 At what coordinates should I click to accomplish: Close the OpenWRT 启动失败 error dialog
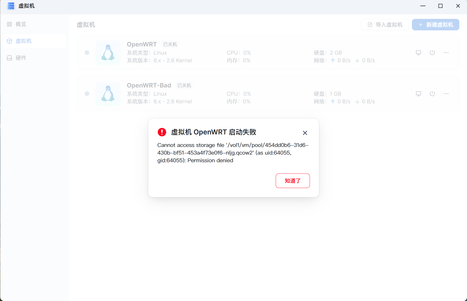305,133
